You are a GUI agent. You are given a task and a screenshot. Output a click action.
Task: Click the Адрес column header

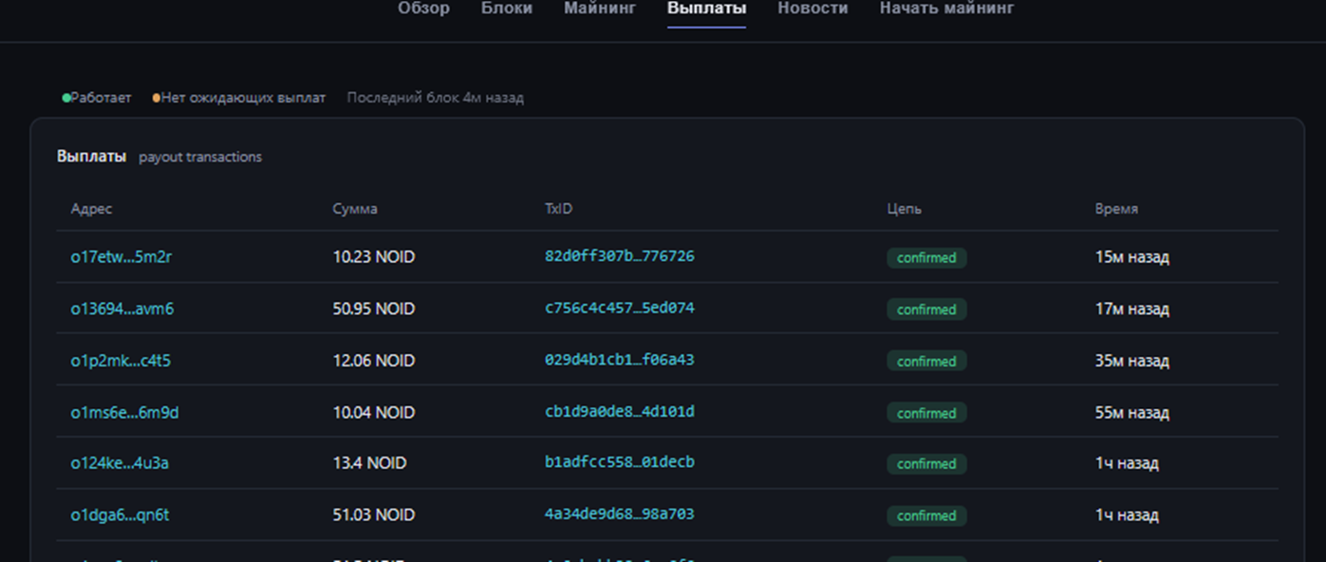(x=91, y=209)
